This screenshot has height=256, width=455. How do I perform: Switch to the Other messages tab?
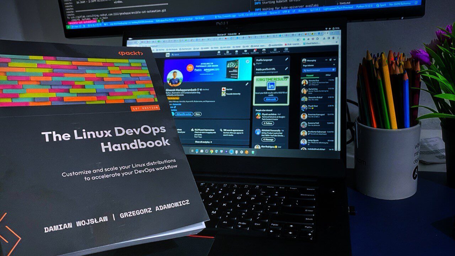click(328, 75)
